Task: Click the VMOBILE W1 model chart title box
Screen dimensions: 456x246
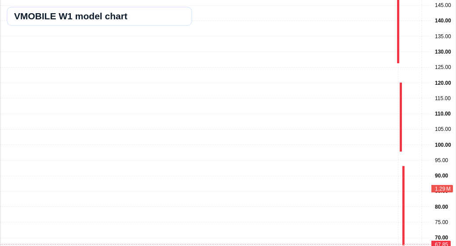Action: click(99, 16)
